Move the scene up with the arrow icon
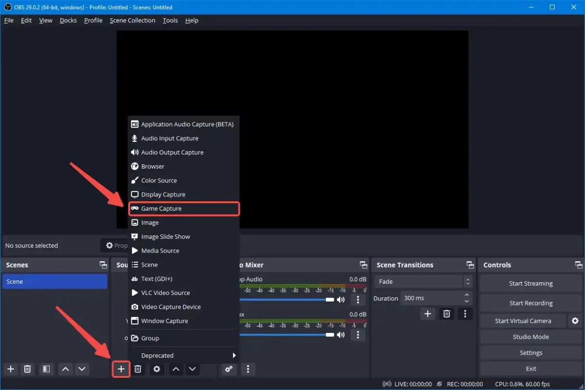 [x=65, y=369]
